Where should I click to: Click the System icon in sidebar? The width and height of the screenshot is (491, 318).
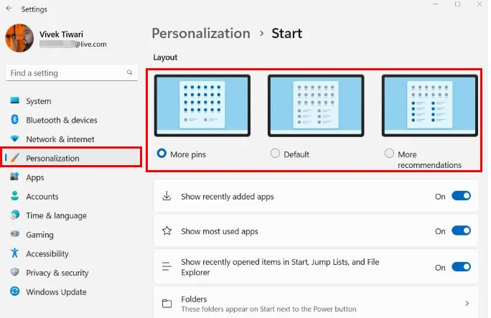[x=14, y=101]
